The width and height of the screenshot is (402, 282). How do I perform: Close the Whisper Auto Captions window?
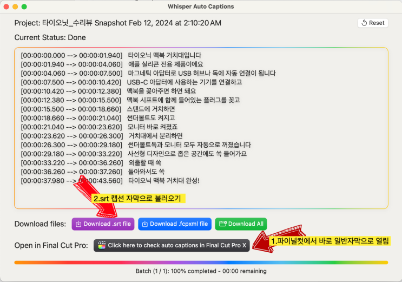(x=6, y=6)
